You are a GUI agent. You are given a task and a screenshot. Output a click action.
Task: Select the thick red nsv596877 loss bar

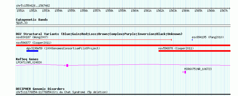click(123, 45)
